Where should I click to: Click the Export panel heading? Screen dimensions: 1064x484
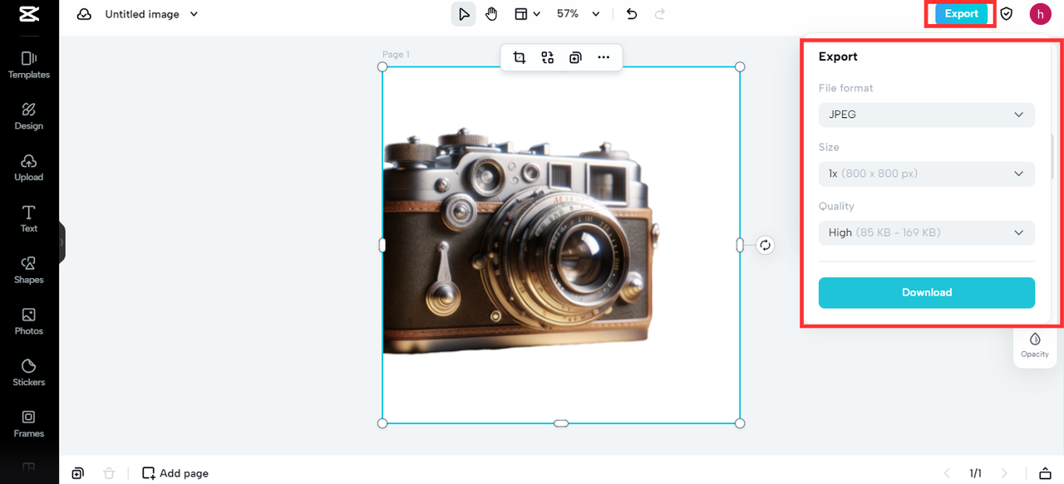point(838,56)
